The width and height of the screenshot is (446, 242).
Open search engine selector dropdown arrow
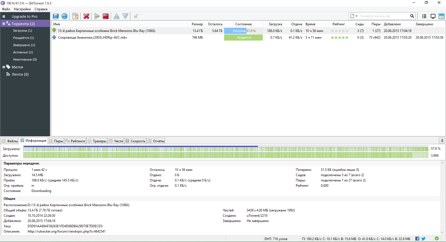tap(357, 16)
